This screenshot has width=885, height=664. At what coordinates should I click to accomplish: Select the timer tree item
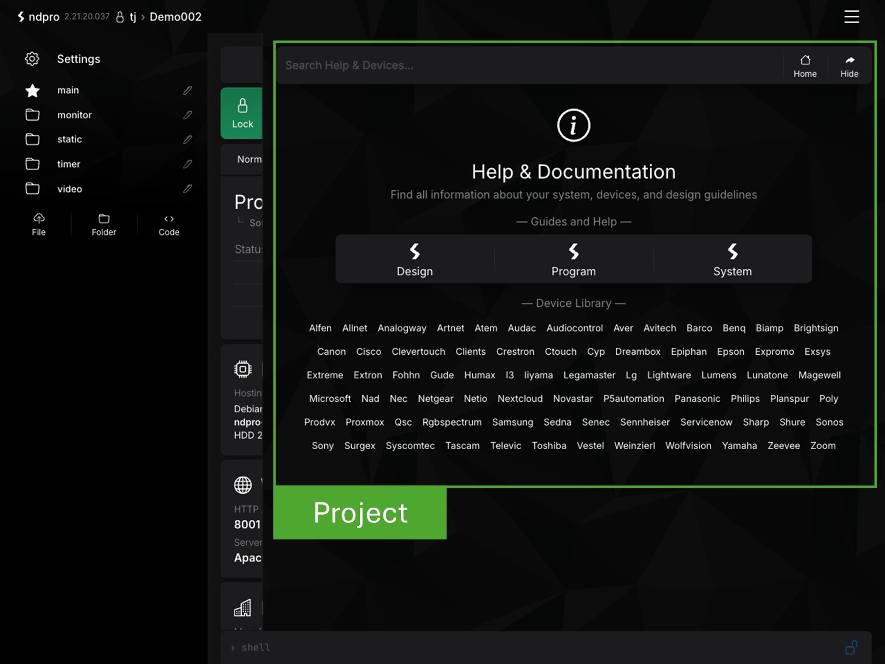click(x=68, y=164)
